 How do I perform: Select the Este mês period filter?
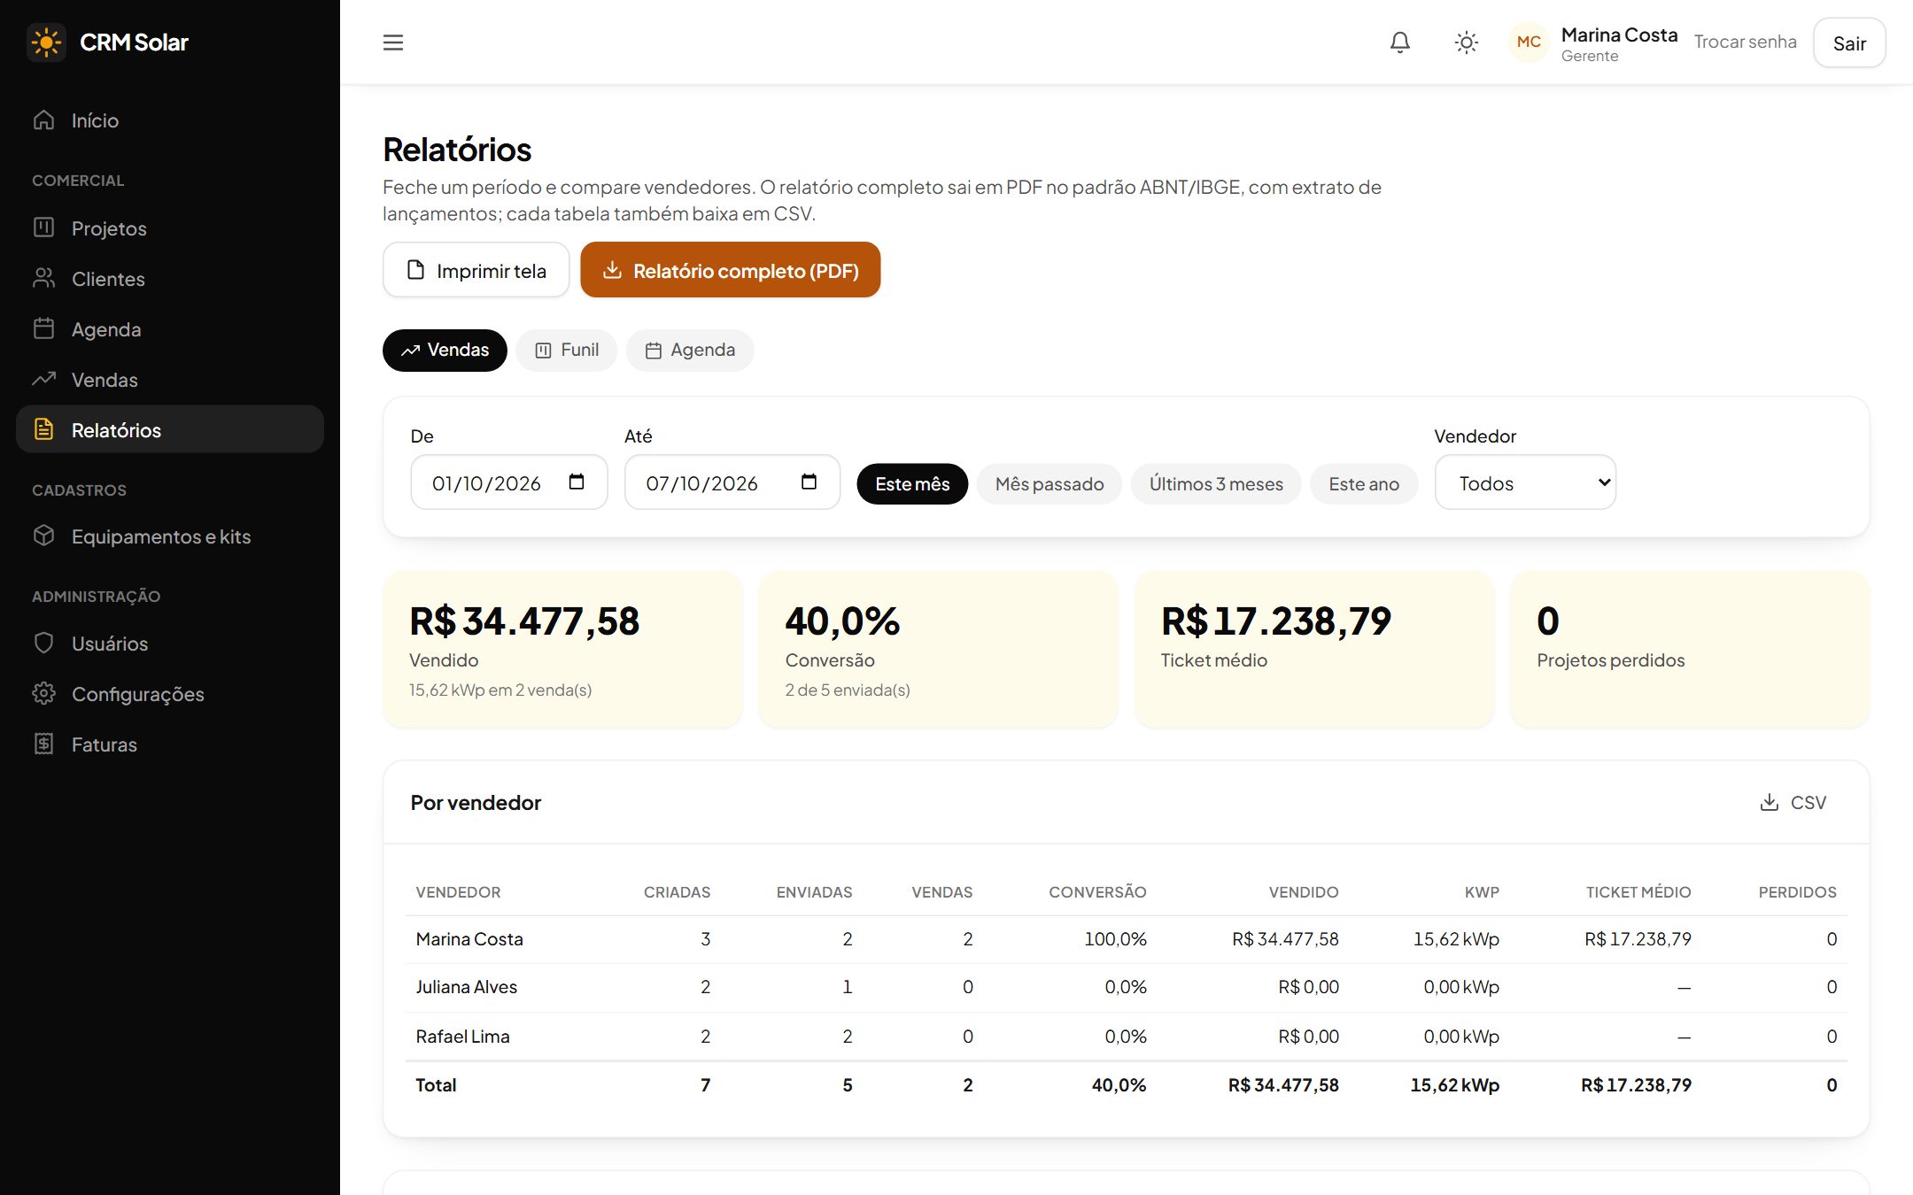click(912, 483)
